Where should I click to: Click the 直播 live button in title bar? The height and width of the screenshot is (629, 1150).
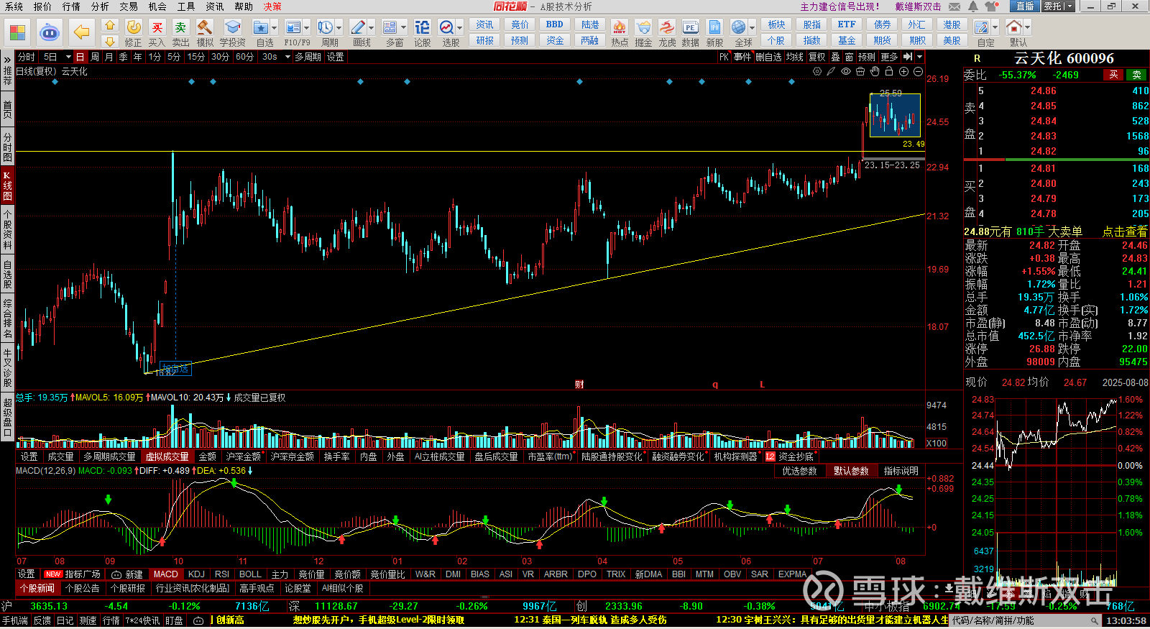click(1024, 6)
